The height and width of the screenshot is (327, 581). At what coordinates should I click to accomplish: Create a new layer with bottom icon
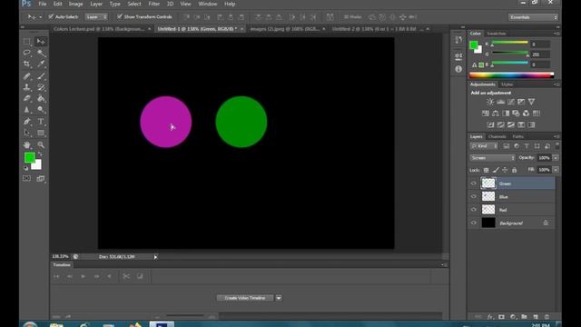[536, 317]
